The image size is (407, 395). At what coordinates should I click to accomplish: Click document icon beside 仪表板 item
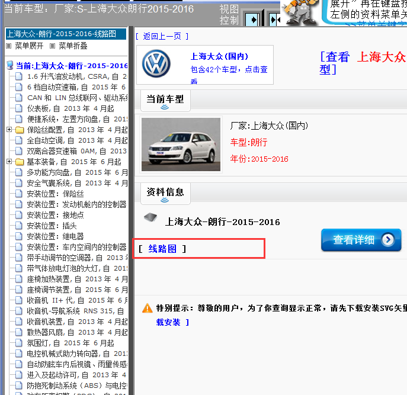click(x=19, y=108)
